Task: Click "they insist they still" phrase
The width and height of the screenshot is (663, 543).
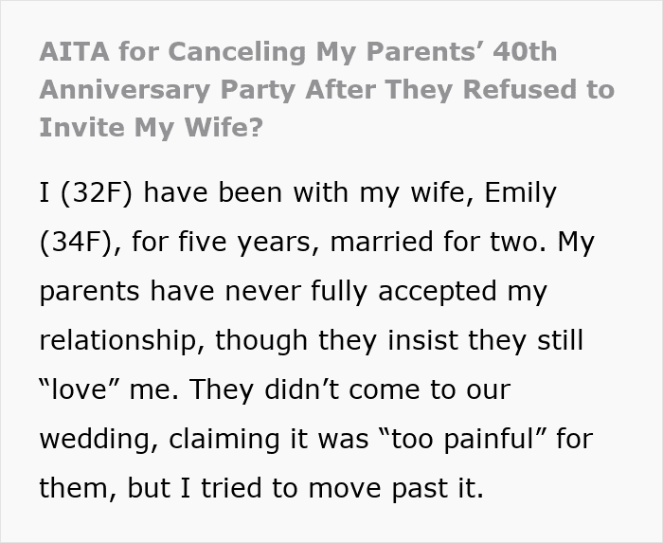Action: (x=451, y=340)
